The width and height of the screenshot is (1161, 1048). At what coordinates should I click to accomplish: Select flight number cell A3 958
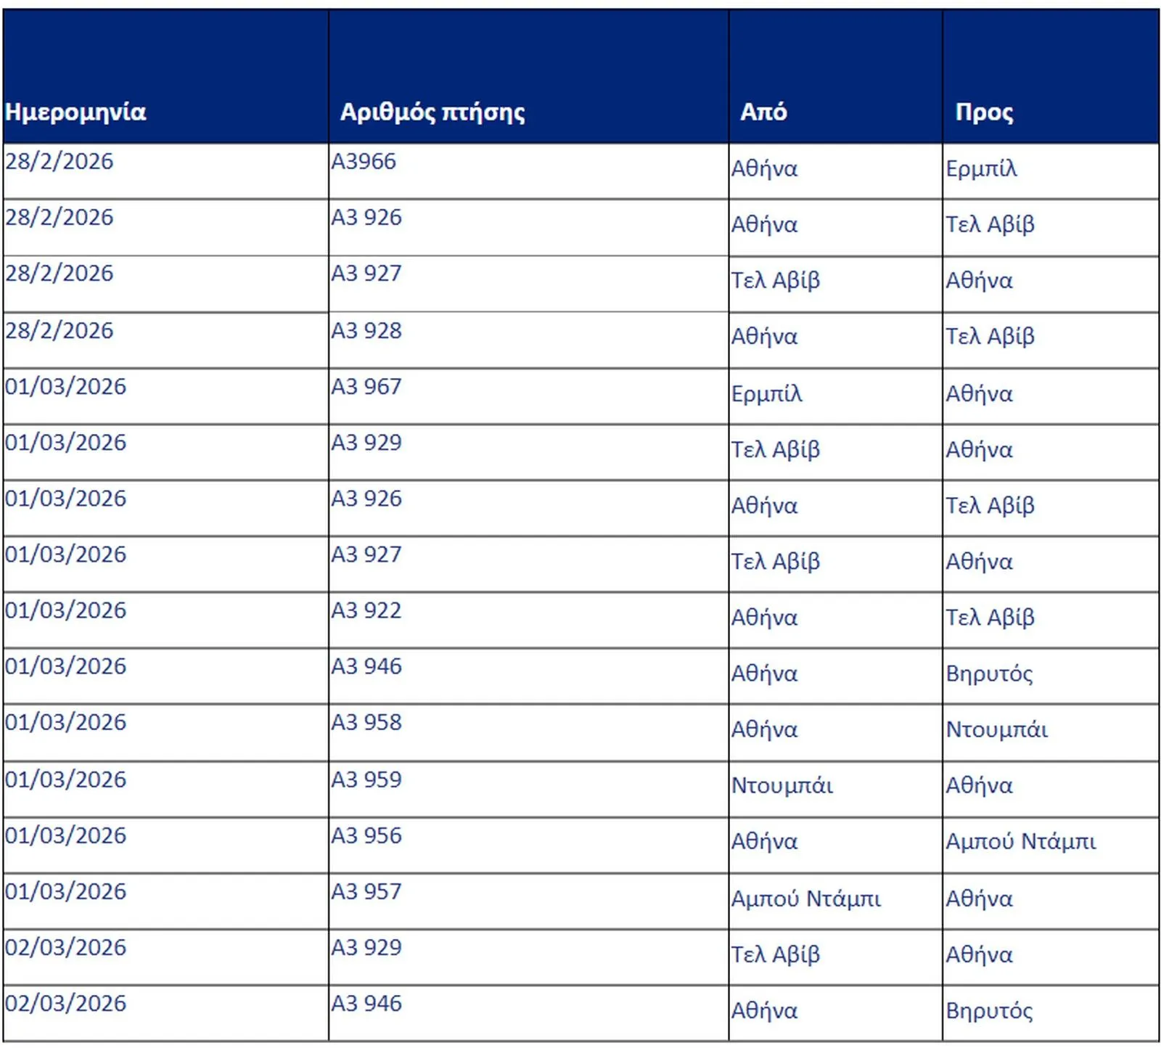(366, 722)
